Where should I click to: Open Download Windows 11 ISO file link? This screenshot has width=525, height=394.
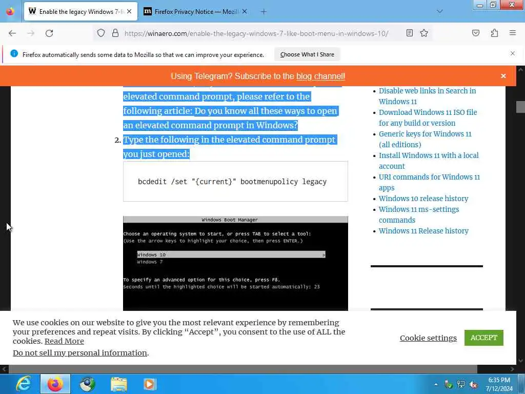pos(428,117)
